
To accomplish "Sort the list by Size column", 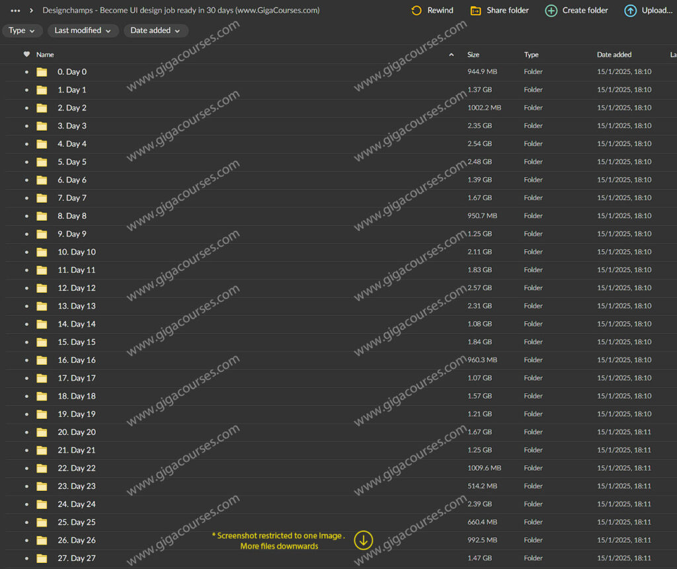I will (x=473, y=55).
